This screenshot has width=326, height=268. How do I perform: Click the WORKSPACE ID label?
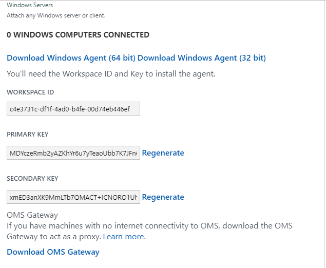pyautogui.click(x=30, y=92)
